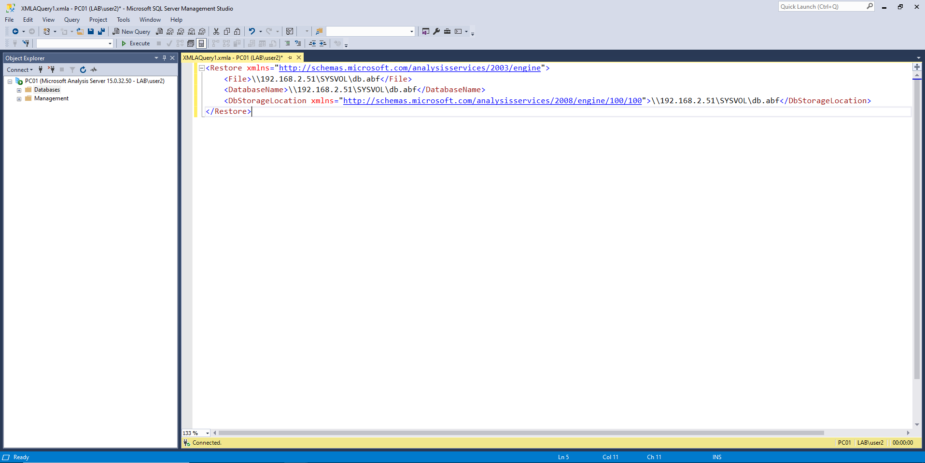This screenshot has height=463, width=925.
Task: Toggle Object Explorer auto-hide pin
Action: (x=164, y=58)
